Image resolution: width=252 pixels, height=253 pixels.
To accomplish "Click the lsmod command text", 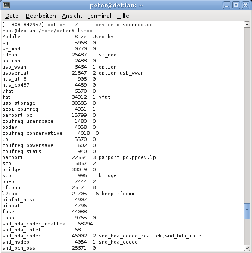I will pos(85,31).
